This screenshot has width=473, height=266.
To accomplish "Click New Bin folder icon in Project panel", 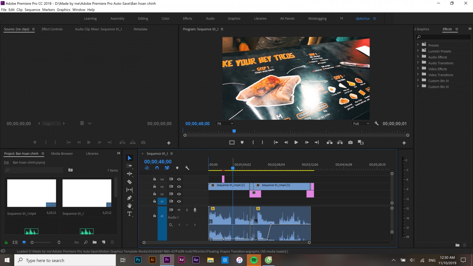I will [x=95, y=242].
